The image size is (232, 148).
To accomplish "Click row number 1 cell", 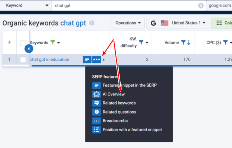I will coord(9,59).
